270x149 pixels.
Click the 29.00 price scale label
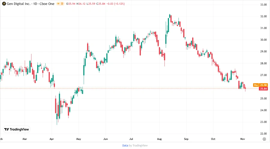(x=264, y=52)
